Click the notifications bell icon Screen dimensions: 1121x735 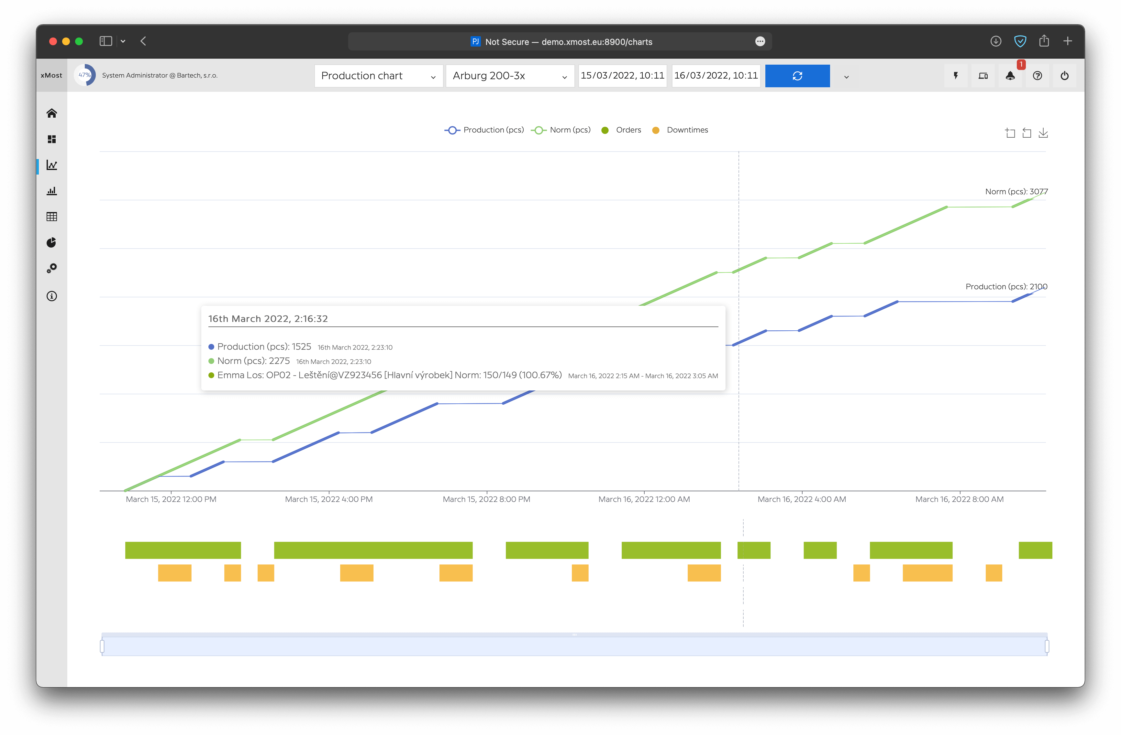1010,76
